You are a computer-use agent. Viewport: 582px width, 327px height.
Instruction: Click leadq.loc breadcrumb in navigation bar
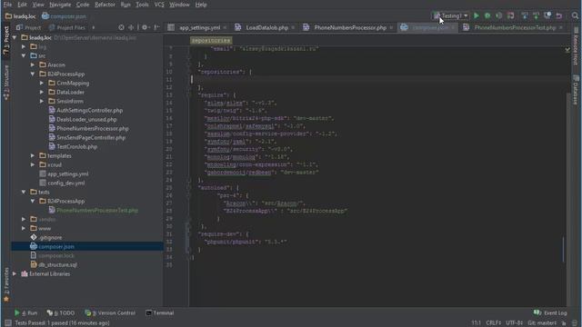[20, 16]
